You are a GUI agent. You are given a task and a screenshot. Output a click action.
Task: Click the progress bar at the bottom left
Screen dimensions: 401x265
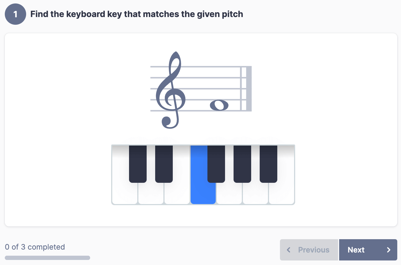47,258
